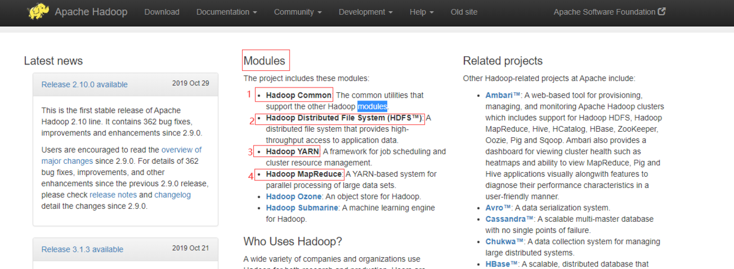Image resolution: width=734 pixels, height=269 pixels.
Task: Click the 2019 Oct 21 date
Action: 191,248
